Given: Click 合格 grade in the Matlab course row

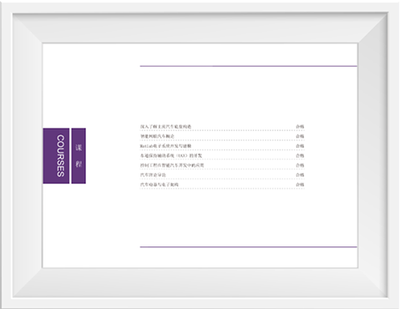Looking at the screenshot, I should click(x=300, y=146).
